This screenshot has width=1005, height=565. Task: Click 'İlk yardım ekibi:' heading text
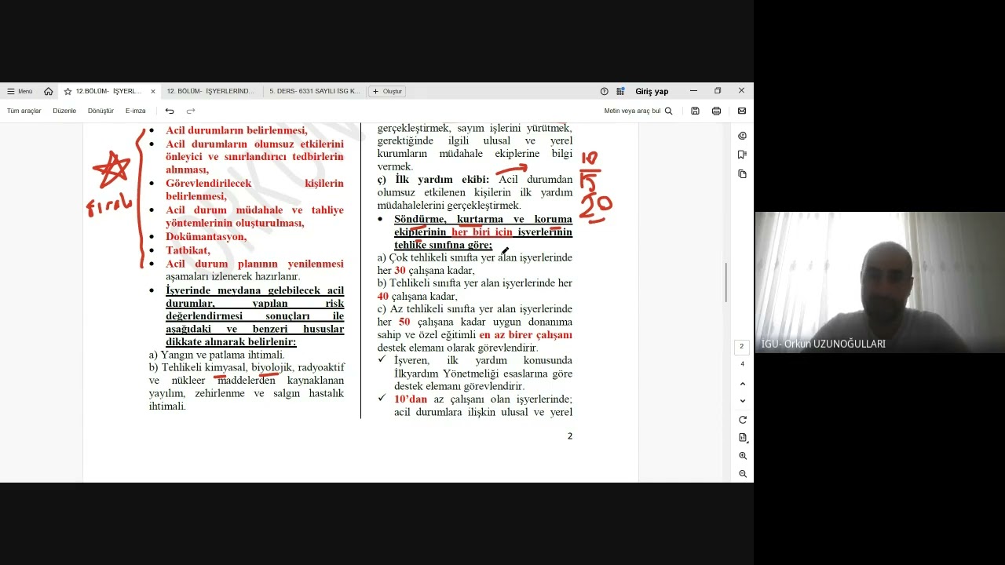click(x=442, y=180)
